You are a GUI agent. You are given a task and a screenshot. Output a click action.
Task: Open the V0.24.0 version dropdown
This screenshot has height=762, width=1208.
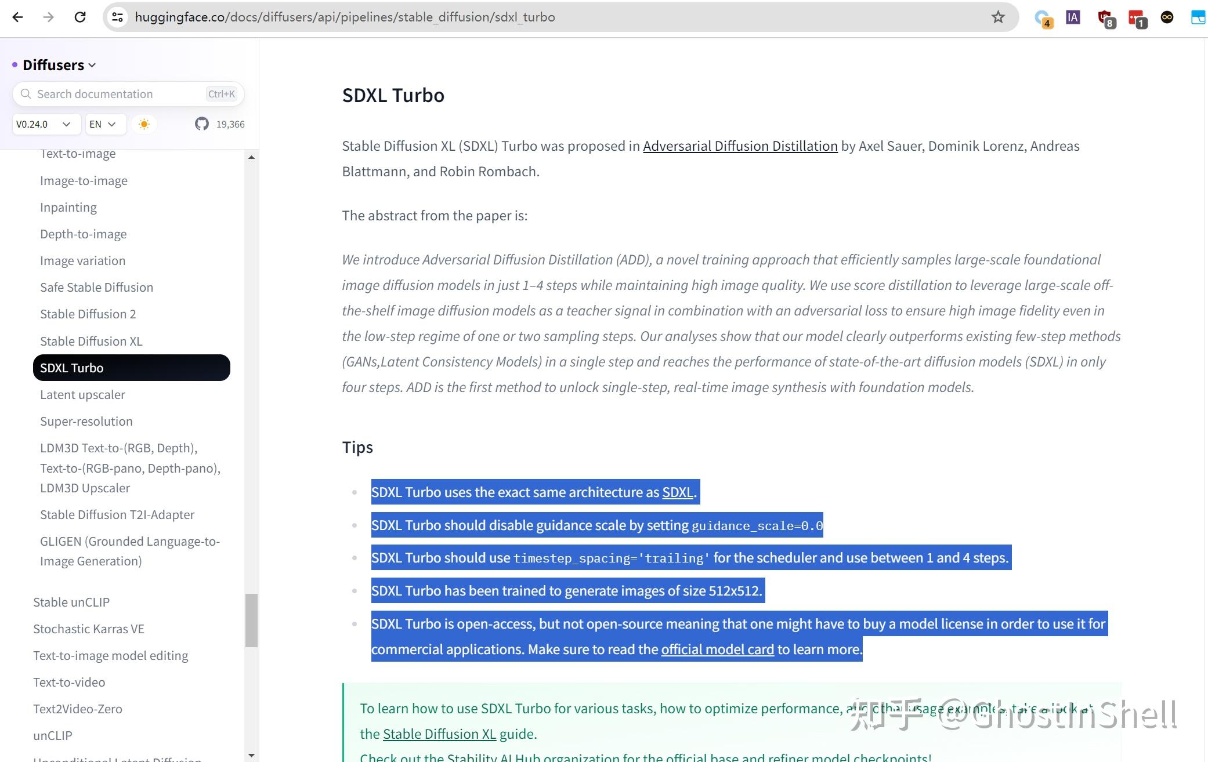tap(43, 124)
